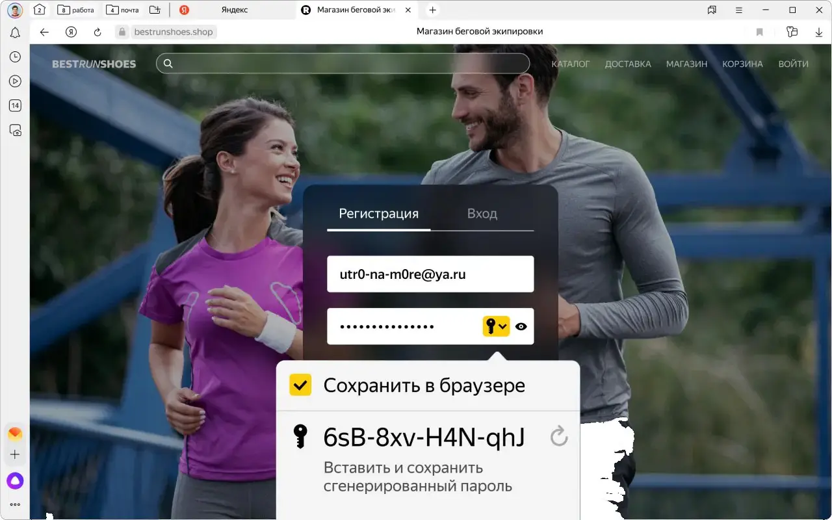Open the browser hamburger menu

click(x=739, y=10)
